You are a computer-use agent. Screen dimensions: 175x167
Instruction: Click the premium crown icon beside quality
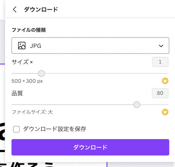(165, 112)
